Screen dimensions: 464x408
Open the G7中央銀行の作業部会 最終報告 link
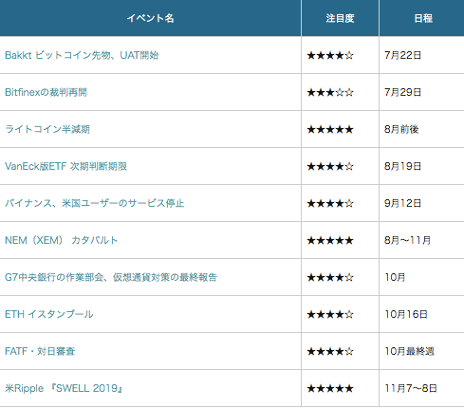click(x=111, y=277)
